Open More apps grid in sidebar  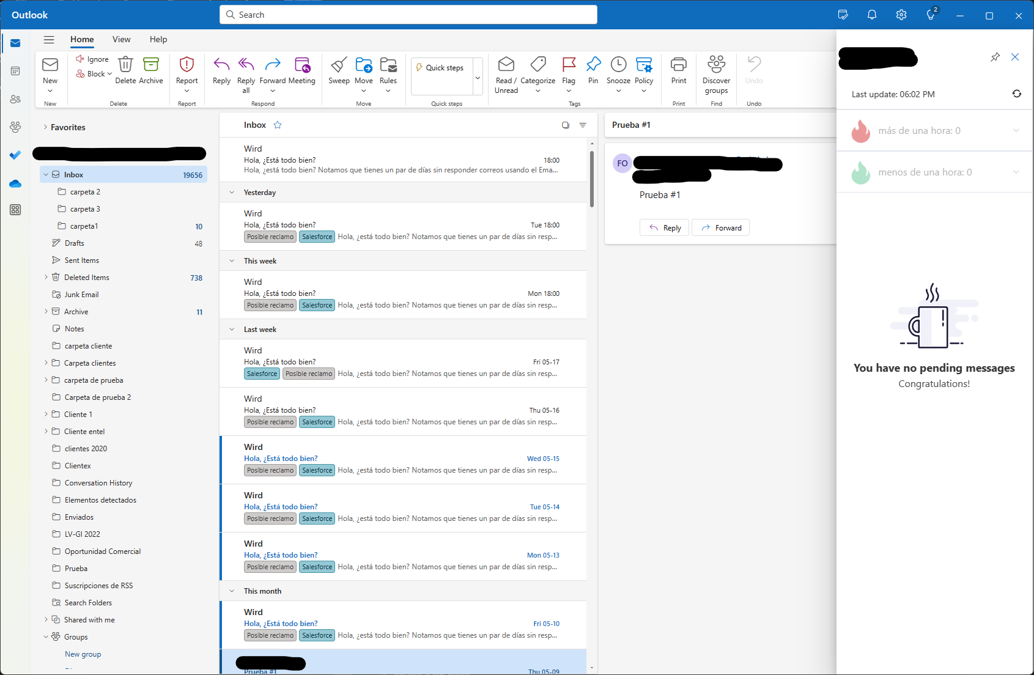point(15,210)
